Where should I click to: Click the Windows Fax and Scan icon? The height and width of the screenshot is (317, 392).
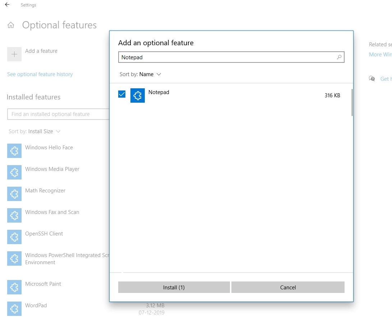click(x=14, y=215)
